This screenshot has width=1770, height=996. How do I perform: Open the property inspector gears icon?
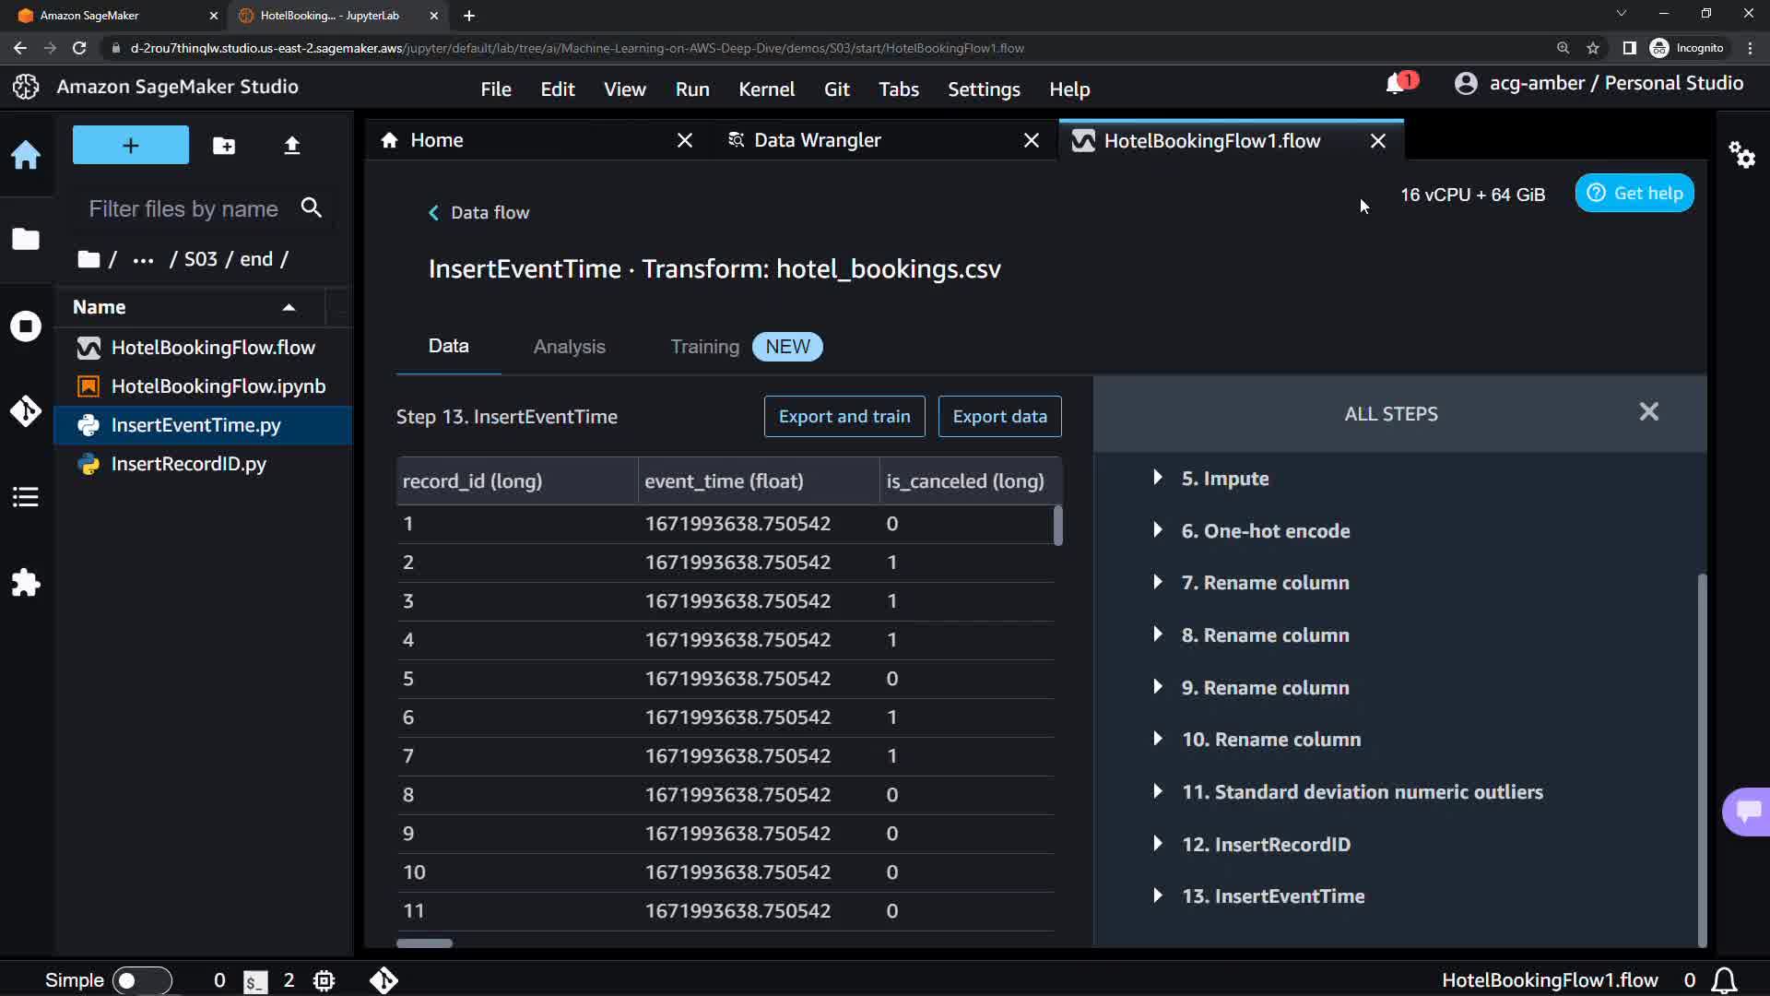(x=1741, y=154)
